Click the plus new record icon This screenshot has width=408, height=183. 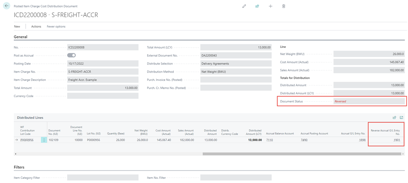pos(270,6)
